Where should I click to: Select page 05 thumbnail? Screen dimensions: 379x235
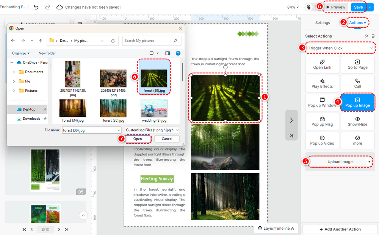coord(45,171)
